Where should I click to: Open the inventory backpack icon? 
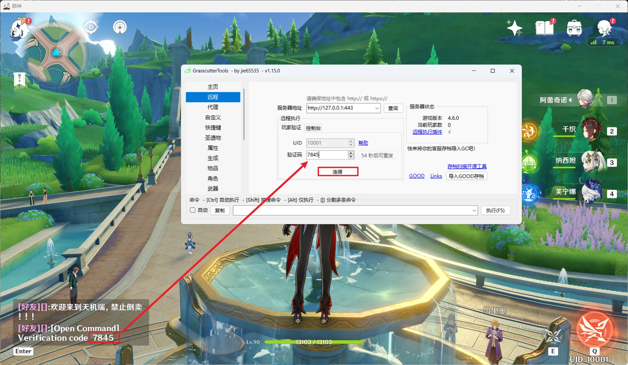pos(574,28)
